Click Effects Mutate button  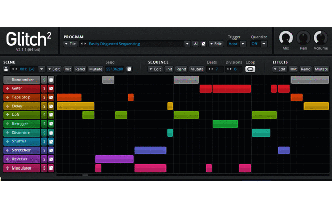coord(321,69)
